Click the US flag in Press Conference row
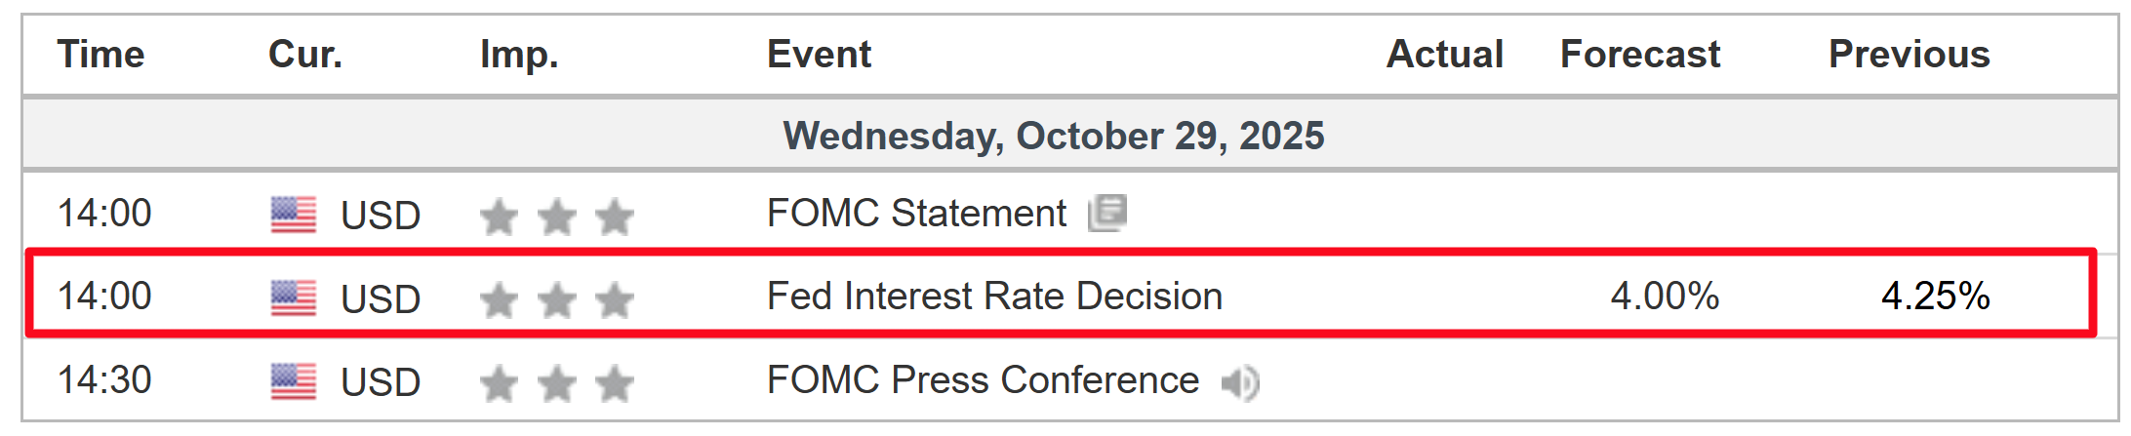 (294, 381)
